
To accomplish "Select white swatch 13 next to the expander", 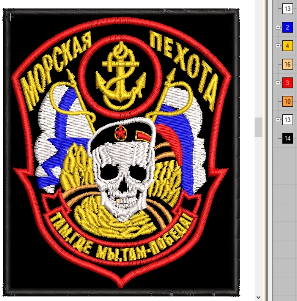I will tap(287, 120).
